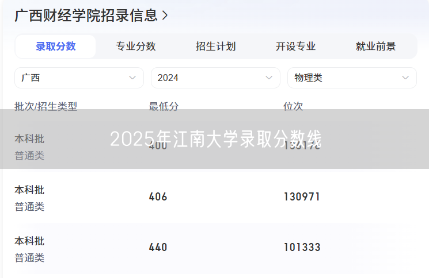Click the chevron arrow beside 招录信息 title
Viewport: 429px width, 278px height.
click(165, 16)
